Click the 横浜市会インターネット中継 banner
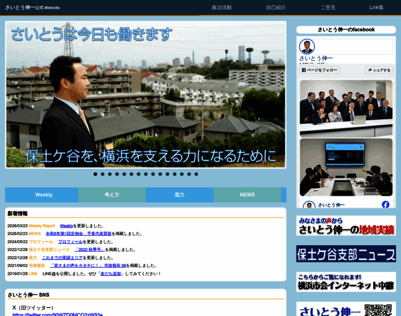The width and height of the screenshot is (401, 316). 346,282
